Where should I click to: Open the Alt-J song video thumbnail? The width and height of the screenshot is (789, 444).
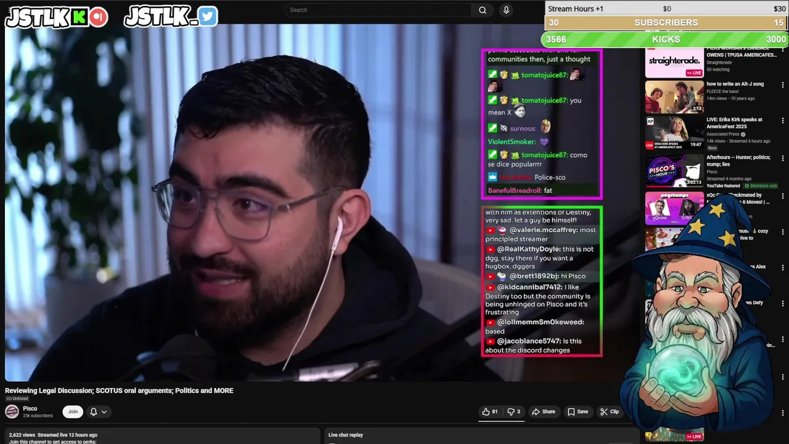point(674,97)
